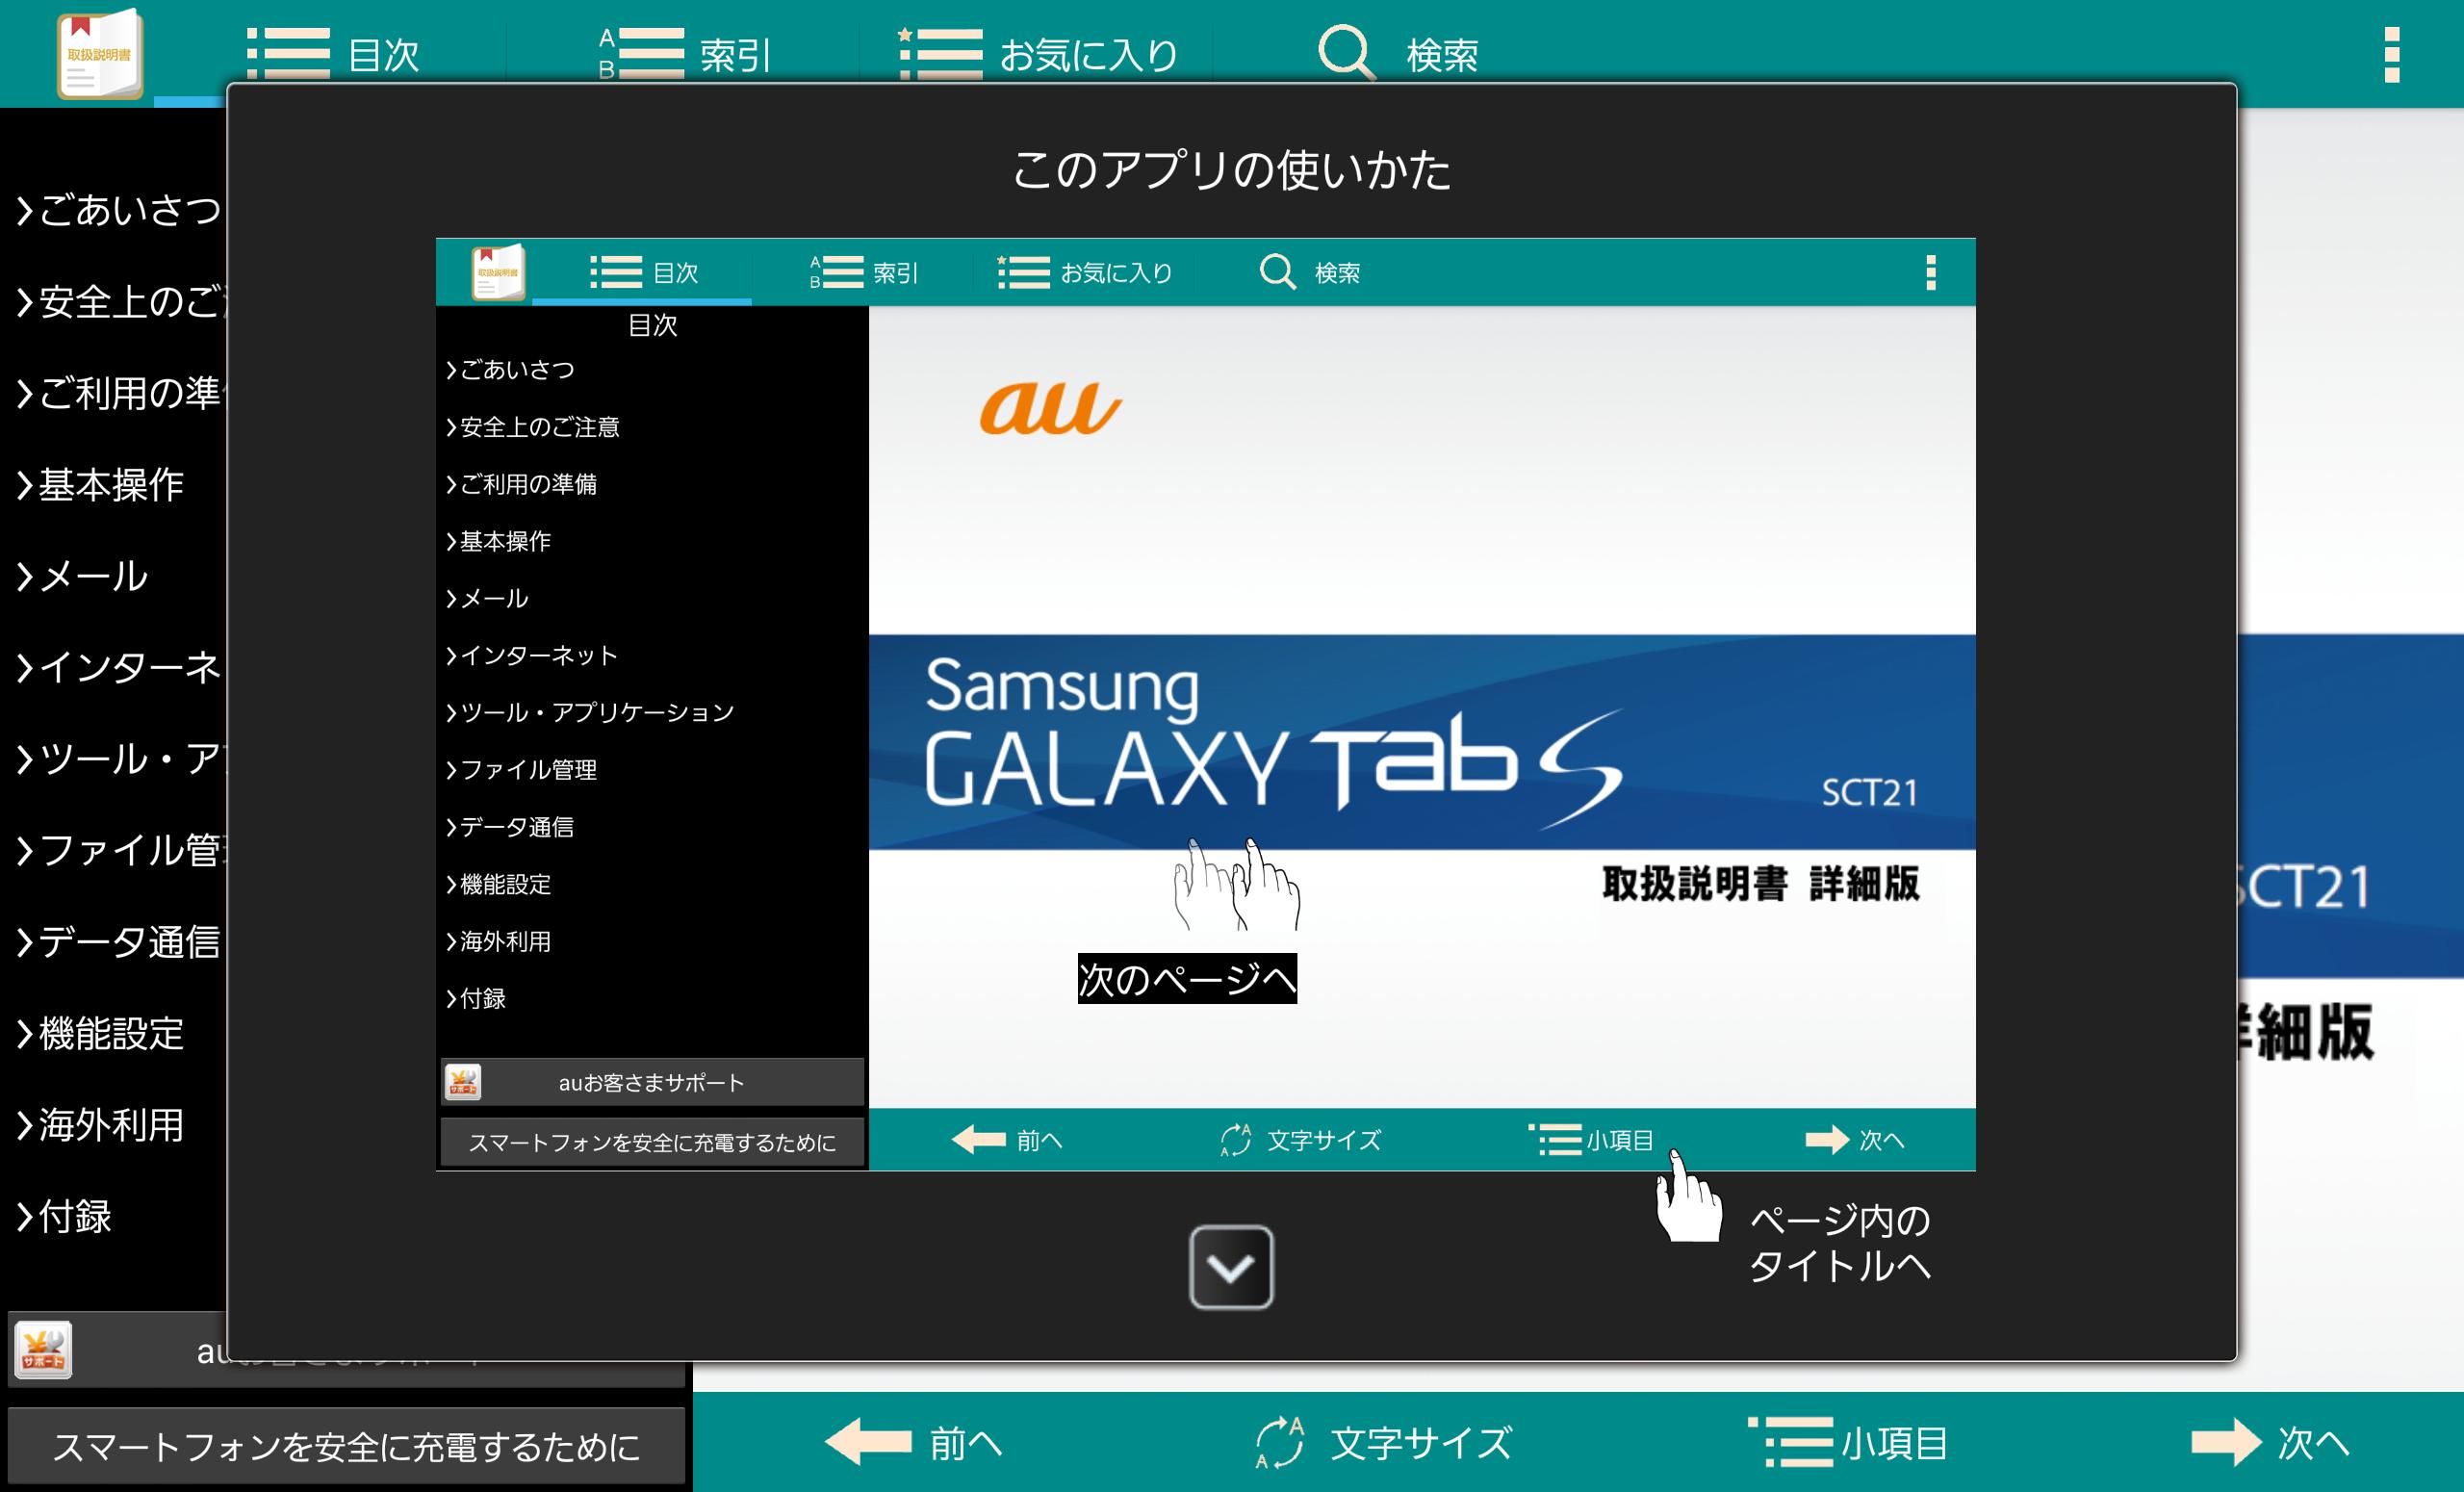Tap 安全上のご注意 entry in tutorial image list
This screenshot has width=2464, height=1492.
533,427
